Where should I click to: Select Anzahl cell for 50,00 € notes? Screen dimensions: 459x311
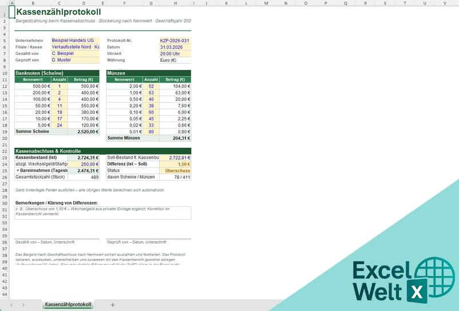60,106
